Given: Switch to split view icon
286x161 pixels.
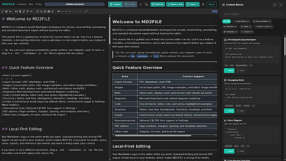Looking at the screenshot, I should (x=7, y=11).
